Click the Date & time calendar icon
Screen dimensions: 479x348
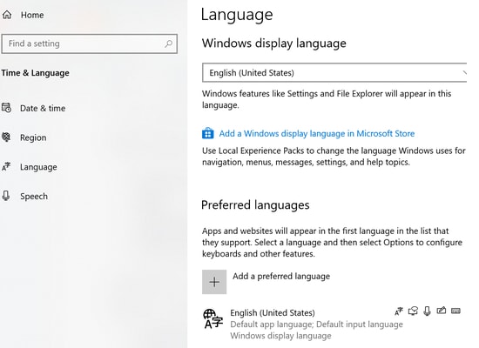(6, 108)
